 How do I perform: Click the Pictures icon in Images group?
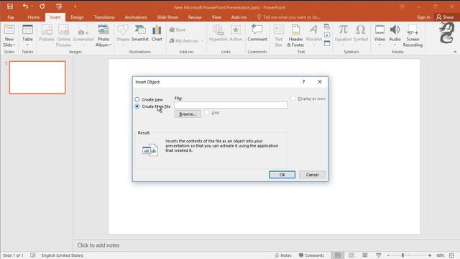[x=47, y=29]
